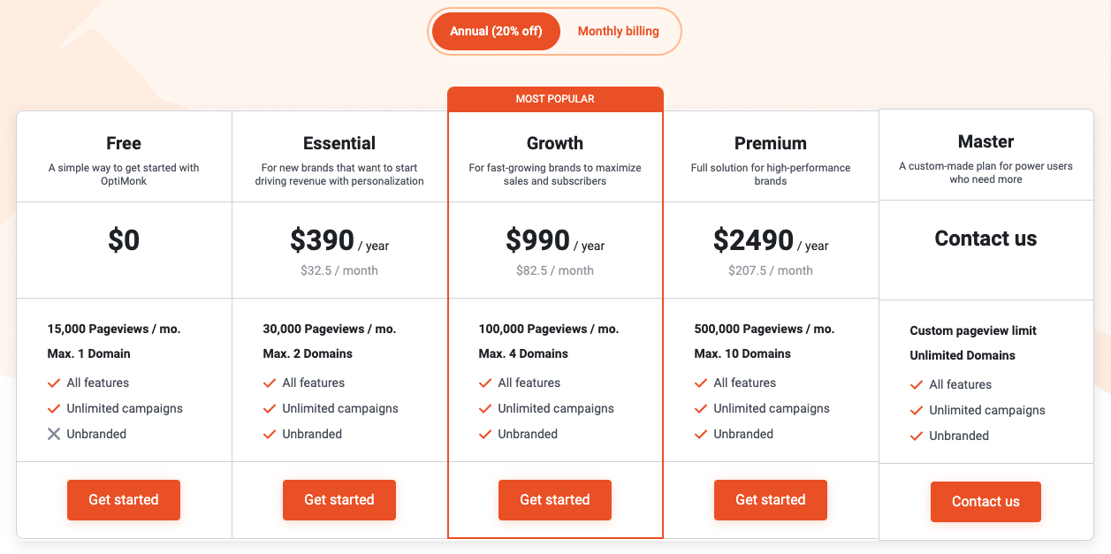Viewport: 1111px width, 554px height.
Task: Choose Get started for the Premium plan
Action: pyautogui.click(x=771, y=500)
